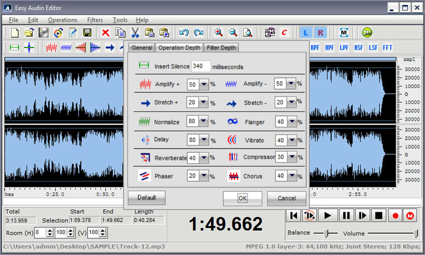The width and height of the screenshot is (425, 255).
Task: Apply the HSF high shelf filter
Action: coord(359,48)
